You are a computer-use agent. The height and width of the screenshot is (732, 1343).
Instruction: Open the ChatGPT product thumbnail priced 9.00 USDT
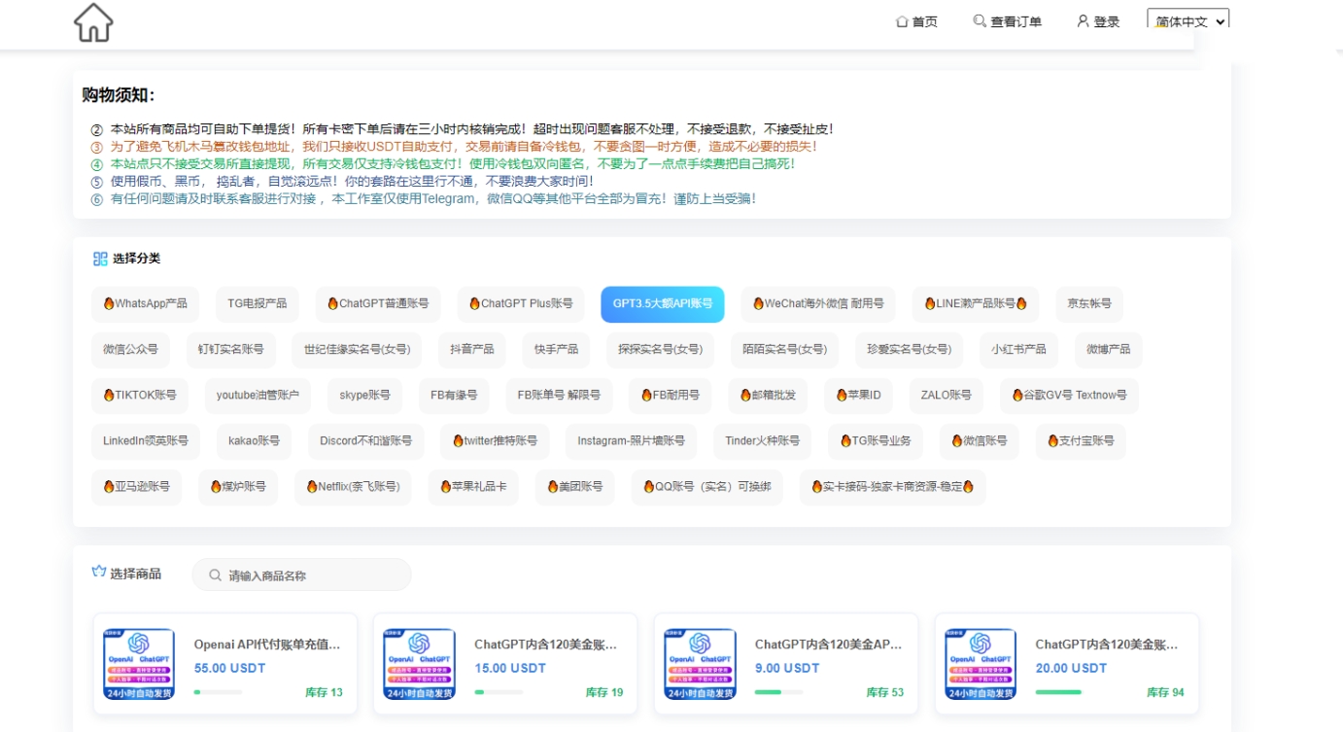[700, 664]
